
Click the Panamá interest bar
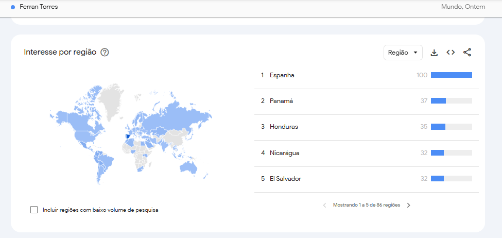pyautogui.click(x=452, y=101)
